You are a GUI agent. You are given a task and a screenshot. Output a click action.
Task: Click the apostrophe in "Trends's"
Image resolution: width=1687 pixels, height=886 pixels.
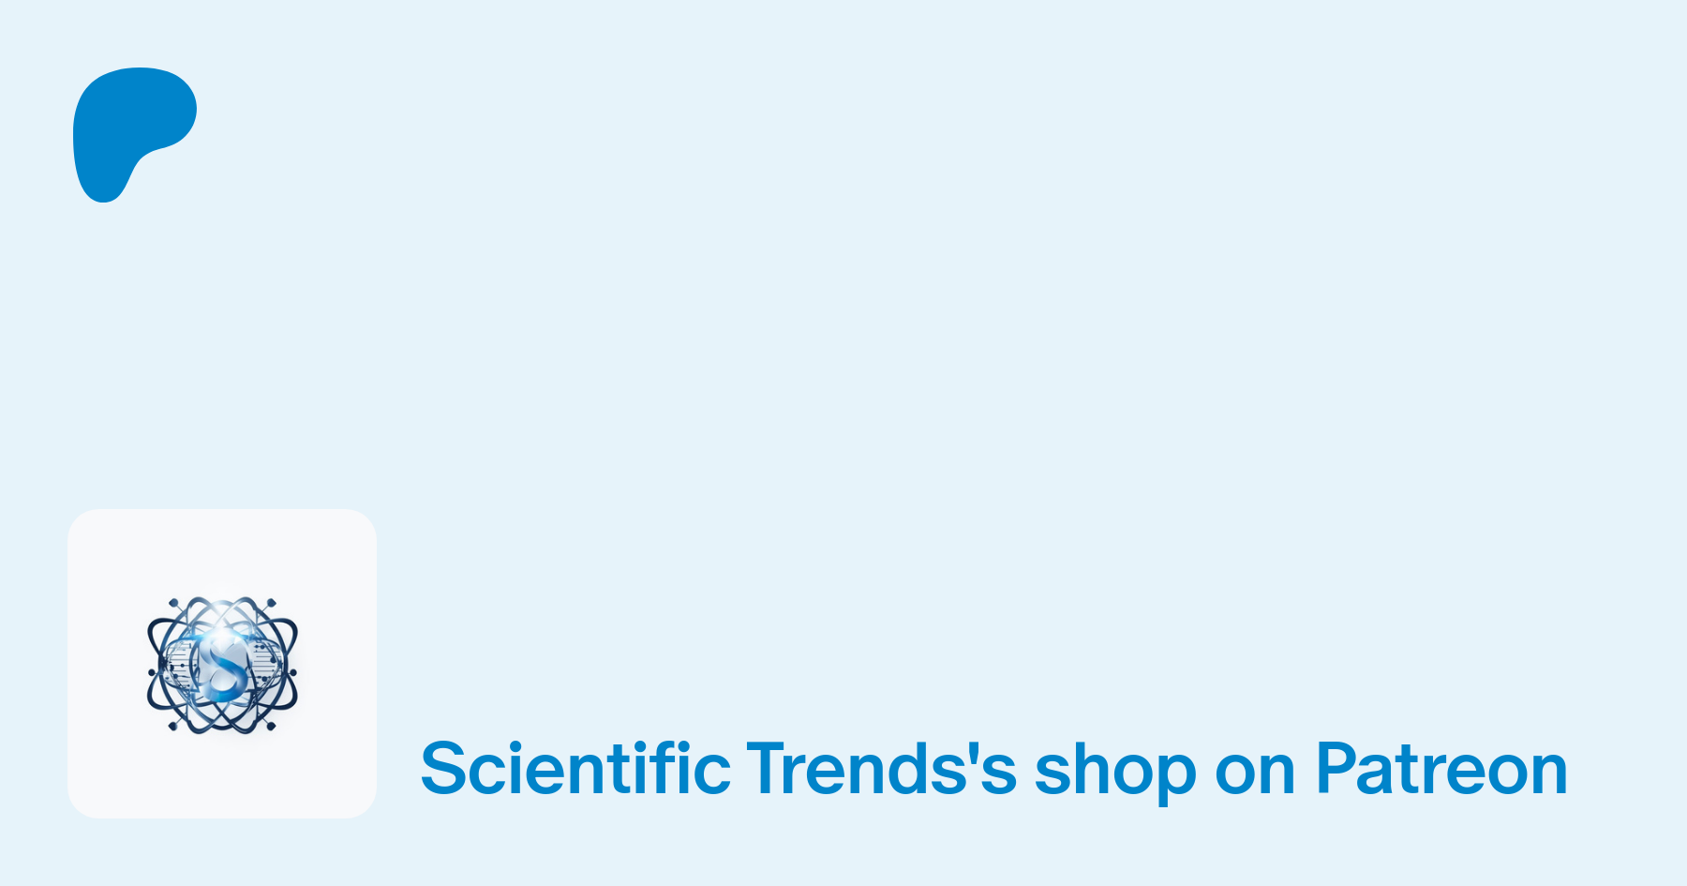970,750
